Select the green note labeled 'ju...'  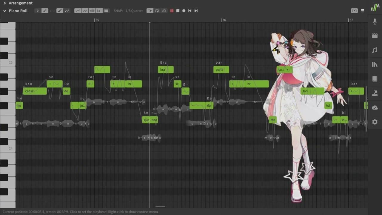coord(82,105)
